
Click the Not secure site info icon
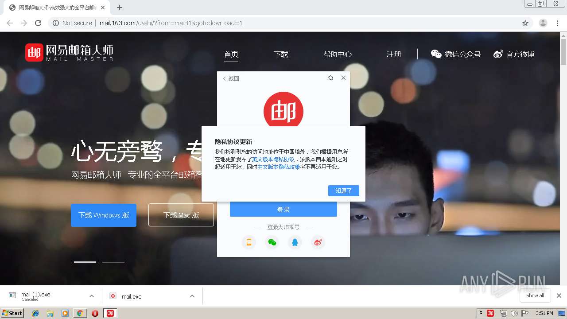56,23
